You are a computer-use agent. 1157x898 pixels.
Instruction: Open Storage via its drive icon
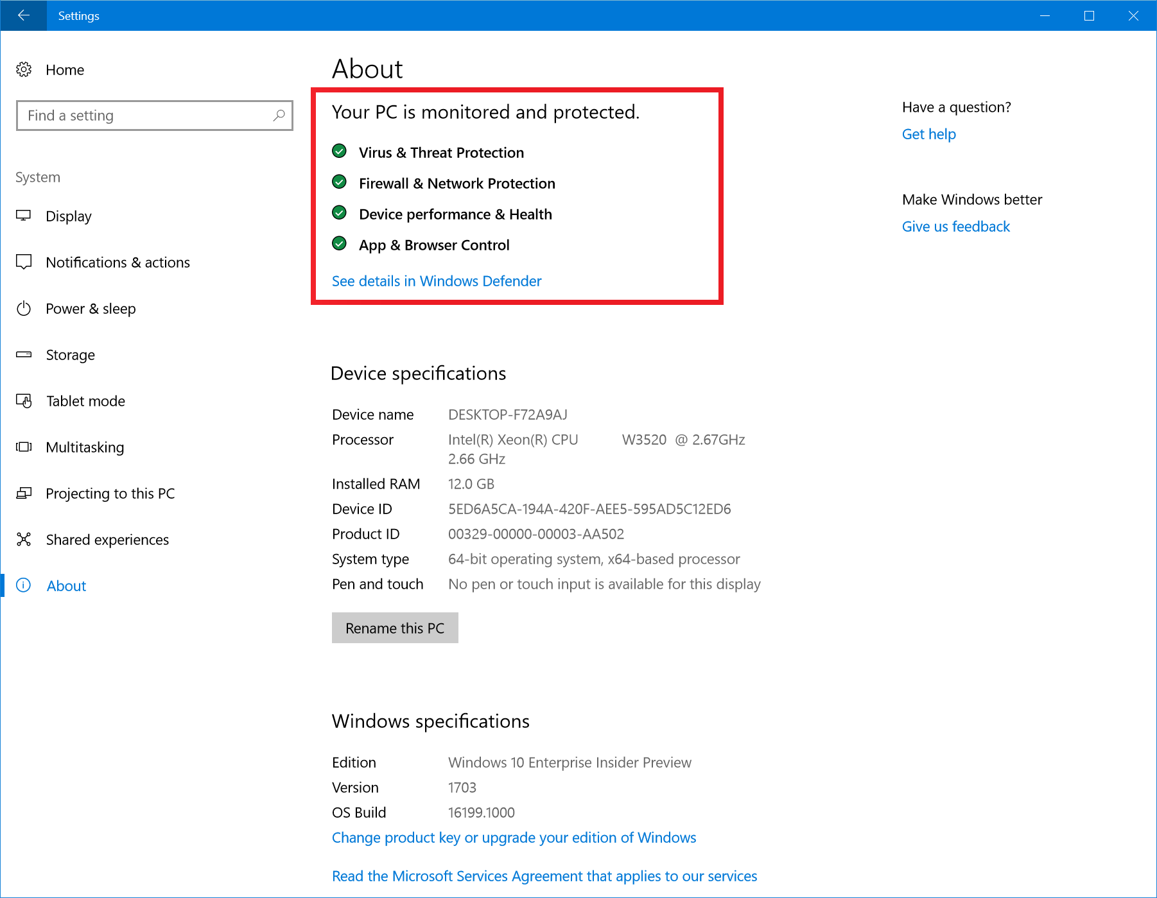(x=24, y=354)
